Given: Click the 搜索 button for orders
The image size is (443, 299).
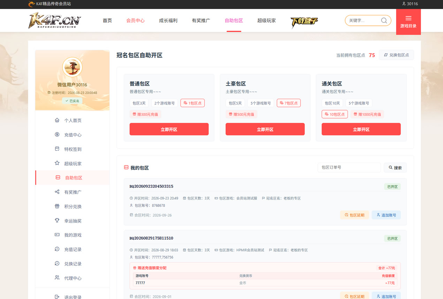Looking at the screenshot, I should point(395,168).
